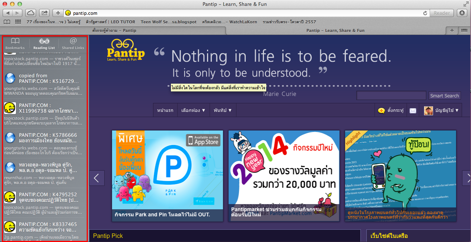The height and width of the screenshot is (242, 471).
Task: Show all tabs button in tab bar
Action: tap(464, 30)
